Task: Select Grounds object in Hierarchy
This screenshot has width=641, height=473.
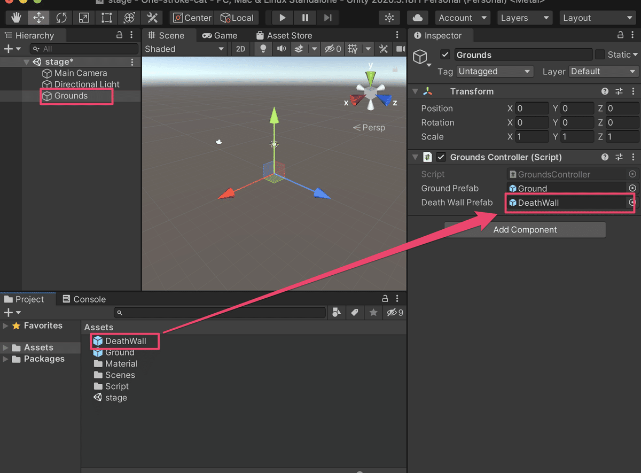Action: click(71, 96)
